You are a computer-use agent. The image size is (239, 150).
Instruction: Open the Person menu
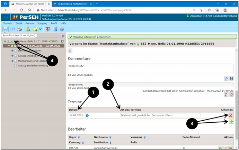[x=29, y=23]
